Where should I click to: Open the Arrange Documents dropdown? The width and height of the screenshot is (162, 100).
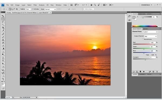click(105, 5)
